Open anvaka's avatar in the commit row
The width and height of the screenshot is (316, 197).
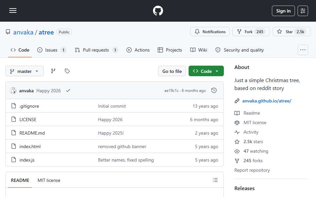13,91
